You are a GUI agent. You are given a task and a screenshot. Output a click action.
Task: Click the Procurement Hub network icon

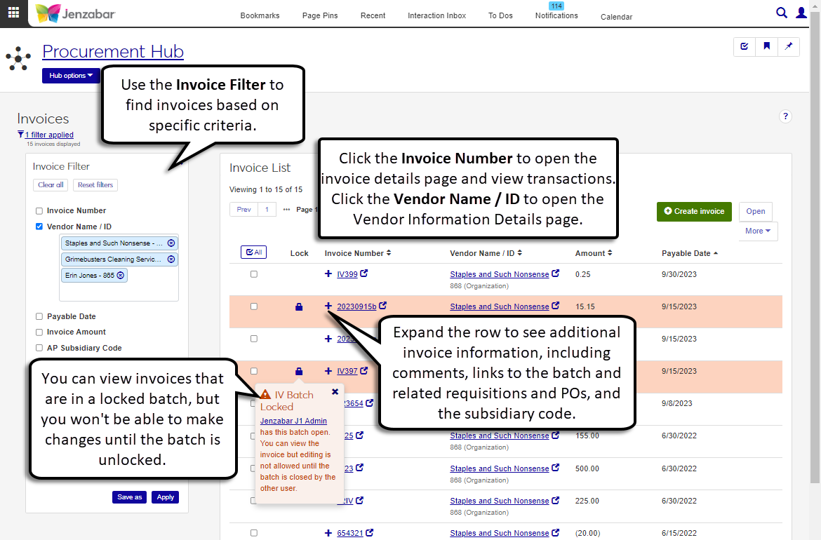(x=18, y=59)
